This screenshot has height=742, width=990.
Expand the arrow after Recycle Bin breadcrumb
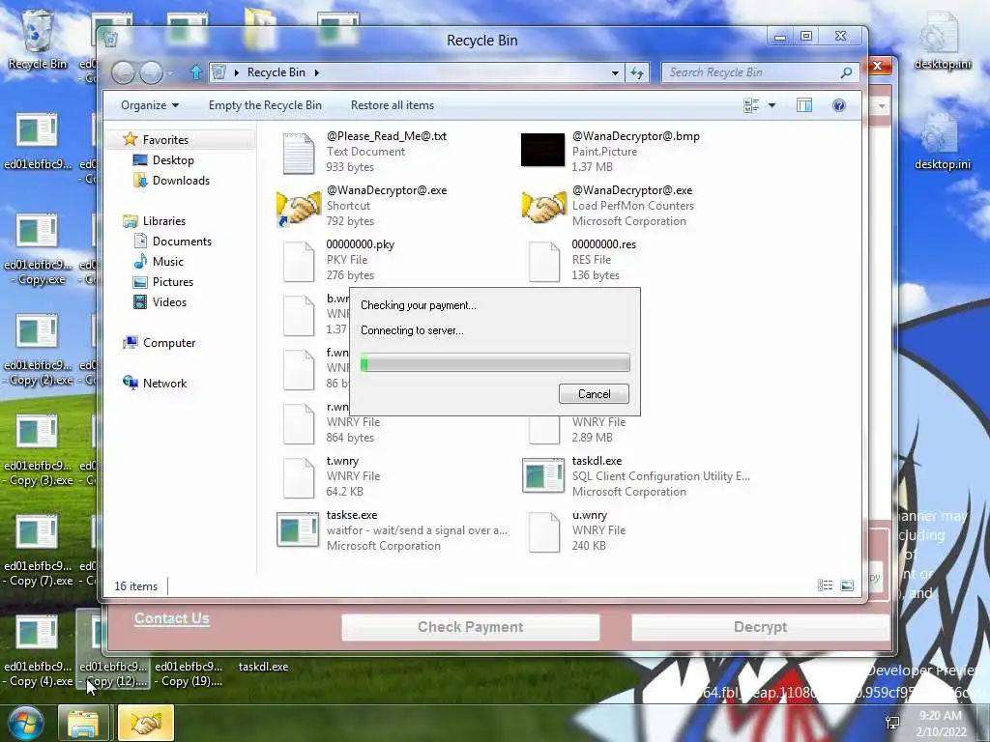tap(316, 72)
